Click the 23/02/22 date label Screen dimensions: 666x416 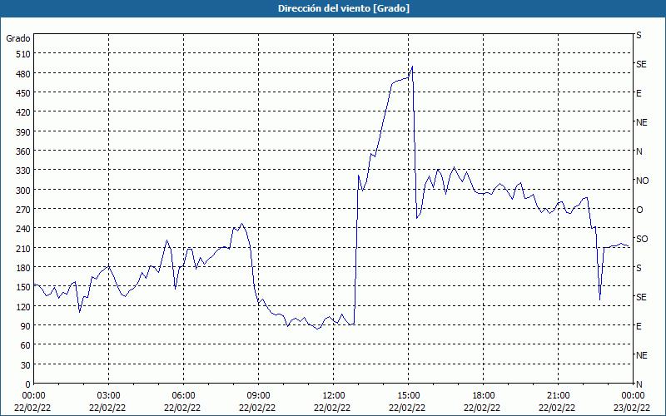click(x=633, y=408)
